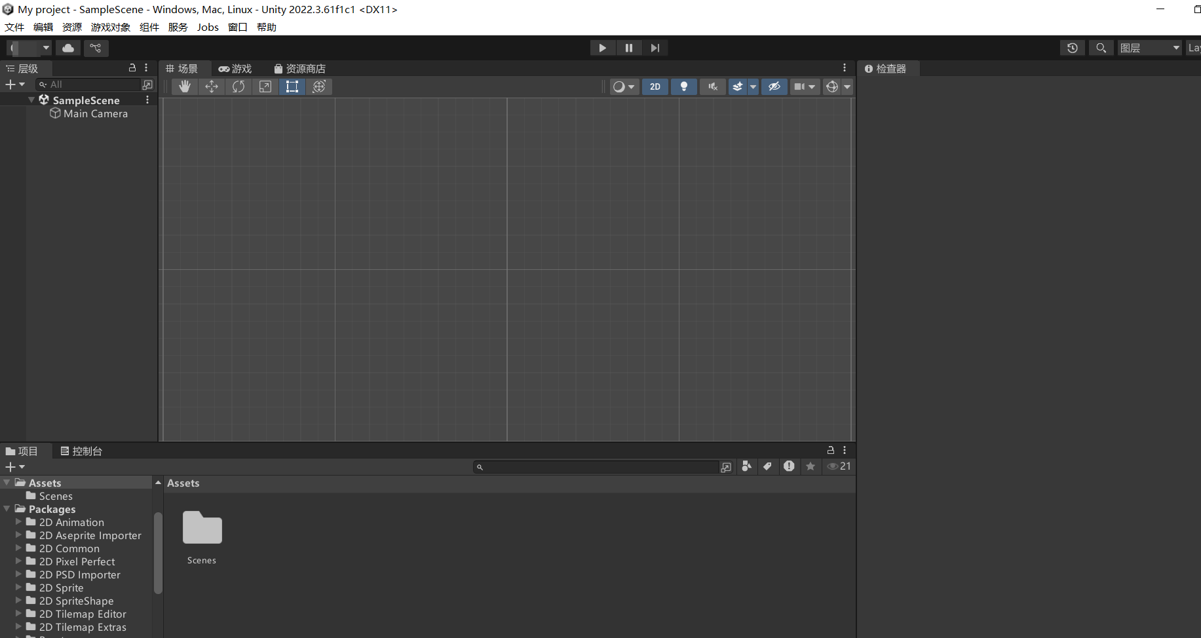This screenshot has height=638, width=1201.
Task: Search by Import Log Type icon
Action: click(789, 466)
